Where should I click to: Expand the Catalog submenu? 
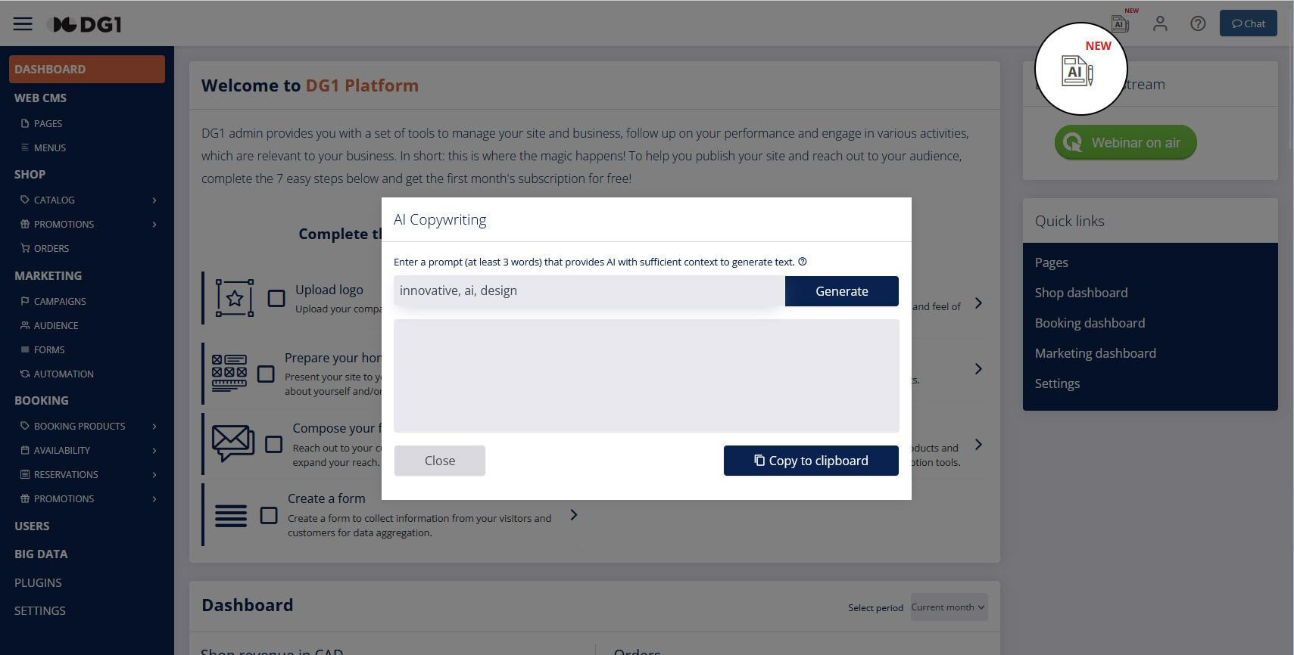154,200
